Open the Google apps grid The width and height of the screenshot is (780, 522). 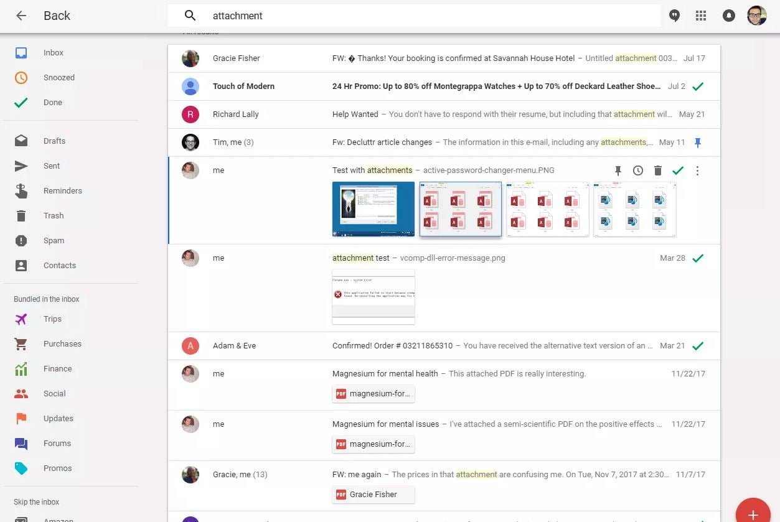click(701, 16)
